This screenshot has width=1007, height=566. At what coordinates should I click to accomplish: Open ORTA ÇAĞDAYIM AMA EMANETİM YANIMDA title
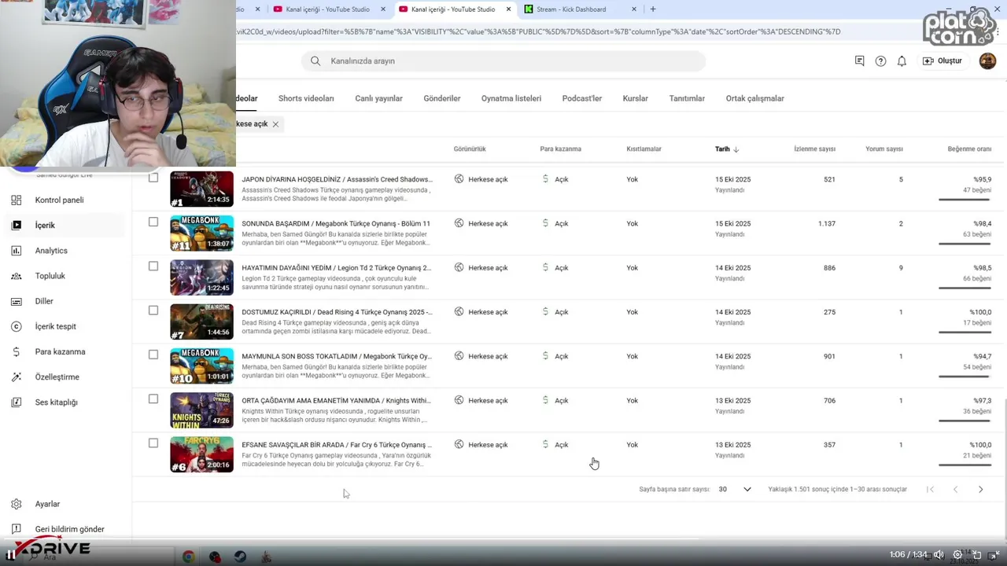[337, 400]
